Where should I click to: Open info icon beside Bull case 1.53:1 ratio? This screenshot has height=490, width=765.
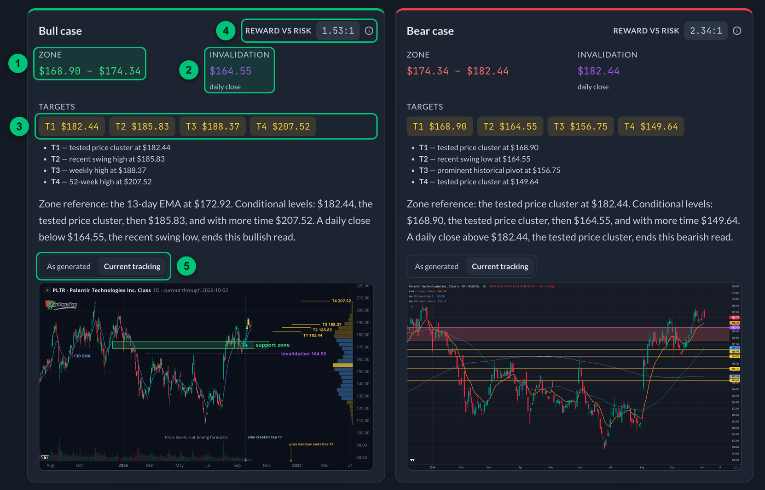coord(369,31)
